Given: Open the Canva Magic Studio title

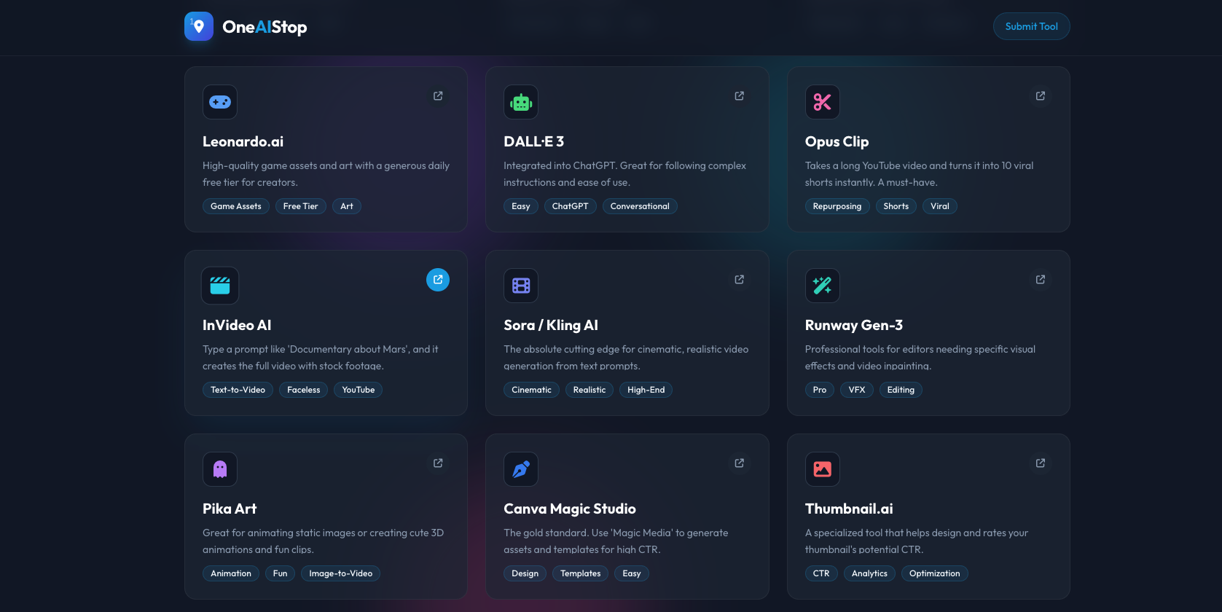Looking at the screenshot, I should (570, 509).
